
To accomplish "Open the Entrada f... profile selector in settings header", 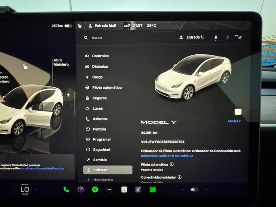I will coord(191,38).
